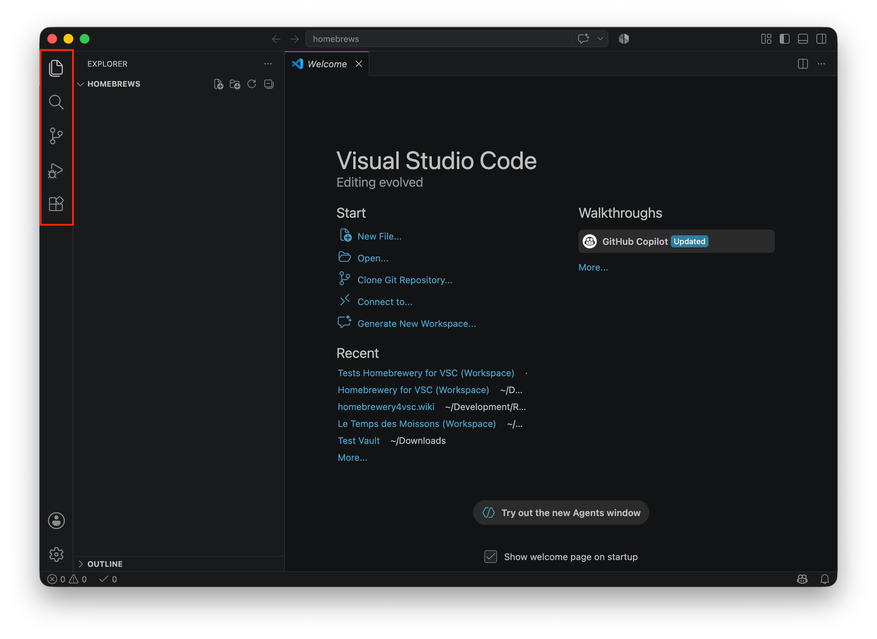Open recent Homebrewery for VSC (Workspace)
This screenshot has width=877, height=639.
(413, 390)
